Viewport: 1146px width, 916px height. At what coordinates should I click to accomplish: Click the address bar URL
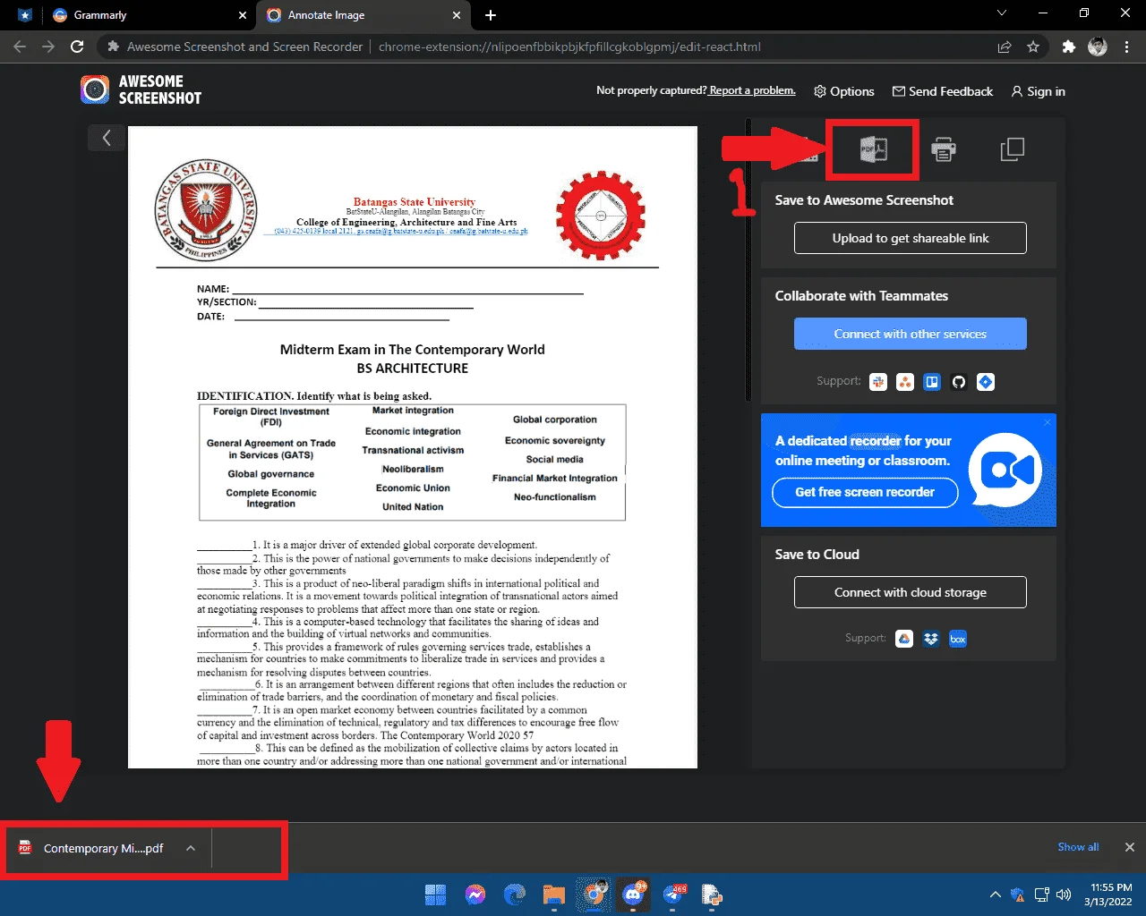click(x=569, y=47)
